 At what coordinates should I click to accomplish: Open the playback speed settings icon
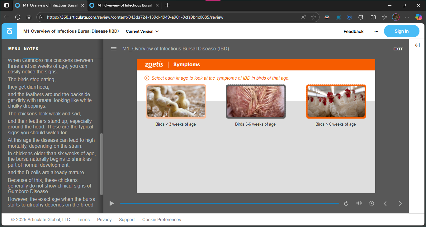372,203
